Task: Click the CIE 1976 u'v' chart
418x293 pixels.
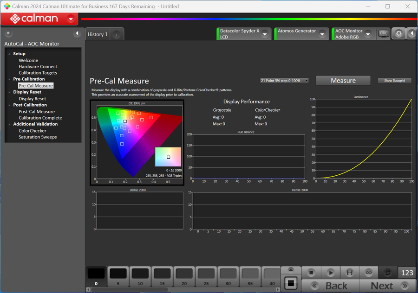Action: (x=137, y=142)
